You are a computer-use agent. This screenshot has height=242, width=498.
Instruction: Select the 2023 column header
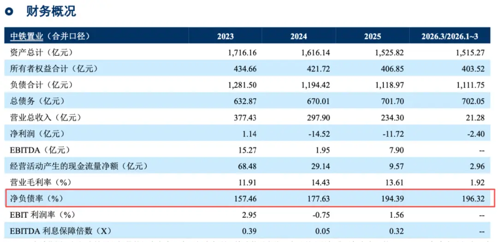pyautogui.click(x=225, y=36)
